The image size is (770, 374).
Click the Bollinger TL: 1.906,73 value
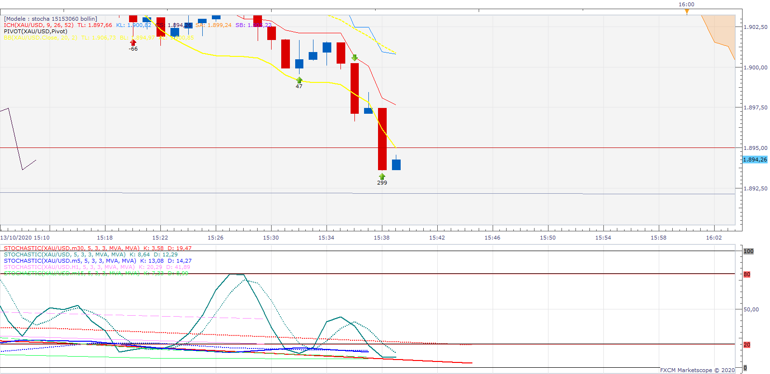(99, 38)
